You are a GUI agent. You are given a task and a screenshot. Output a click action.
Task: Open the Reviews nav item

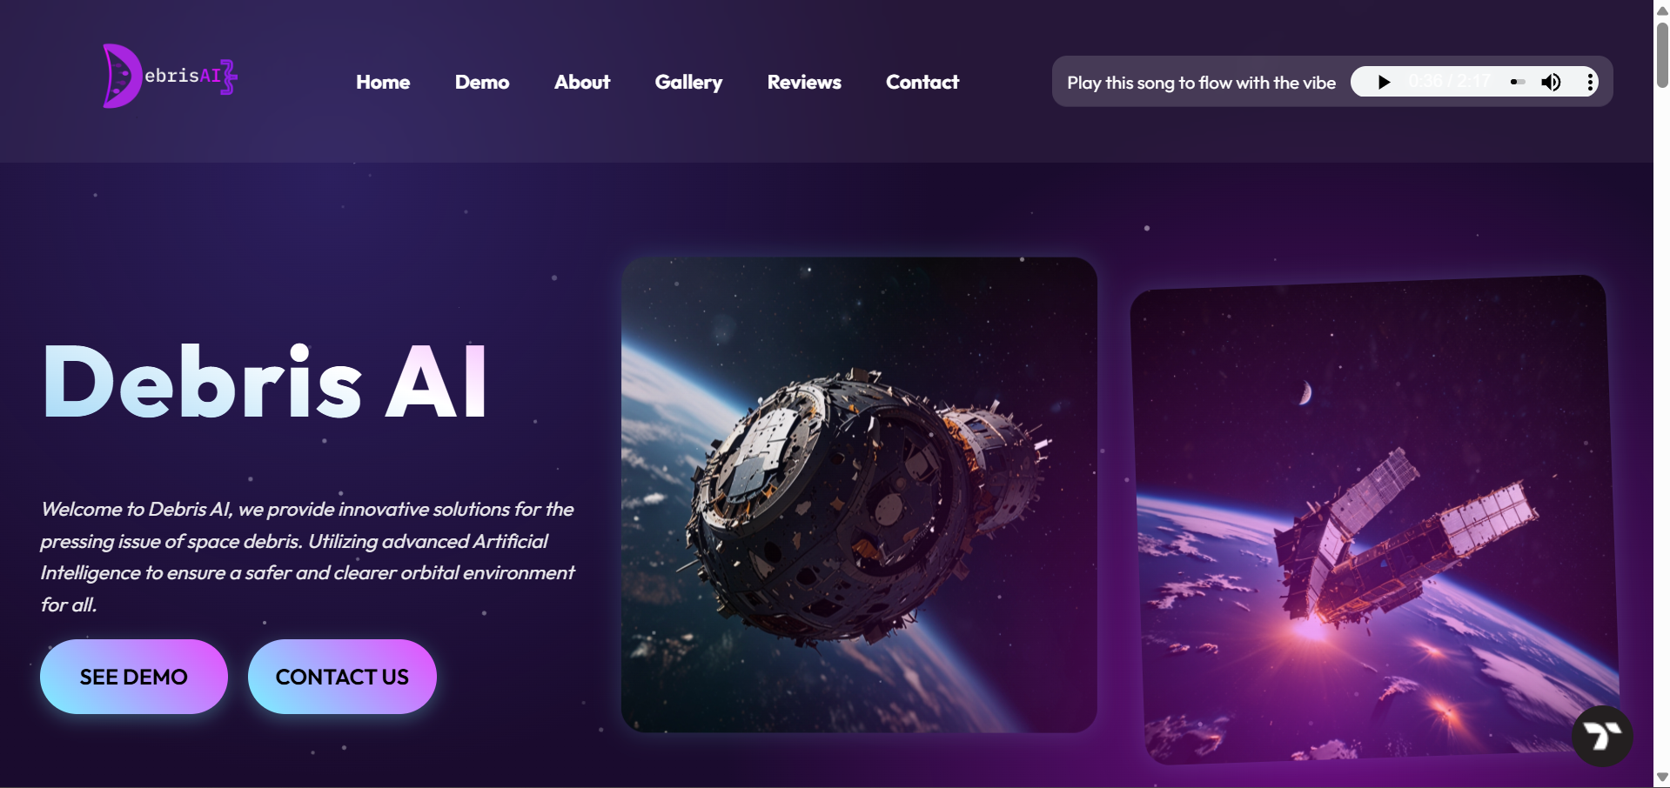pos(804,82)
